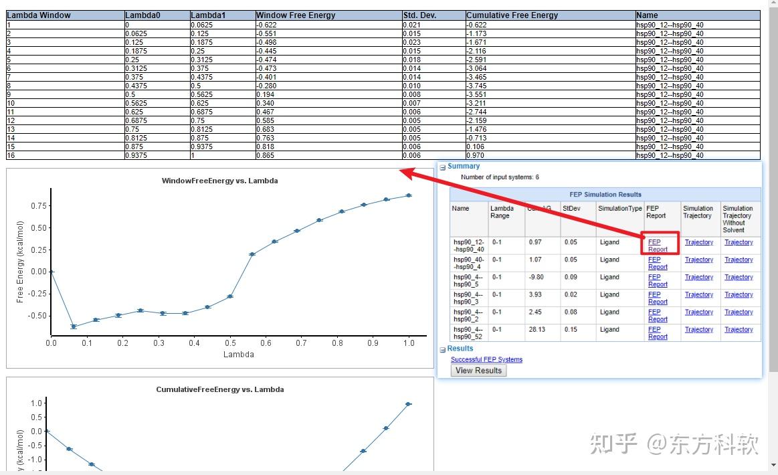
Task: Open FEP Report for hsp90_12--hsp90_40
Action: [658, 246]
